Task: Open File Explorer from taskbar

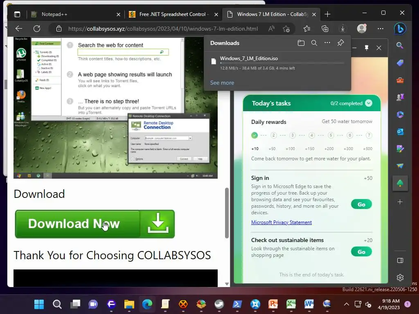Action: pos(129,304)
